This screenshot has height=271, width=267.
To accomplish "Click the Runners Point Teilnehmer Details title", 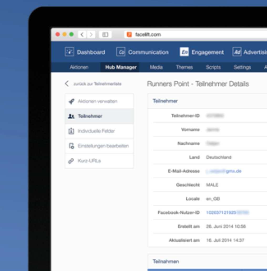I will pos(198,84).
